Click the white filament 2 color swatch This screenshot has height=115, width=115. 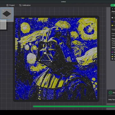(112, 18)
